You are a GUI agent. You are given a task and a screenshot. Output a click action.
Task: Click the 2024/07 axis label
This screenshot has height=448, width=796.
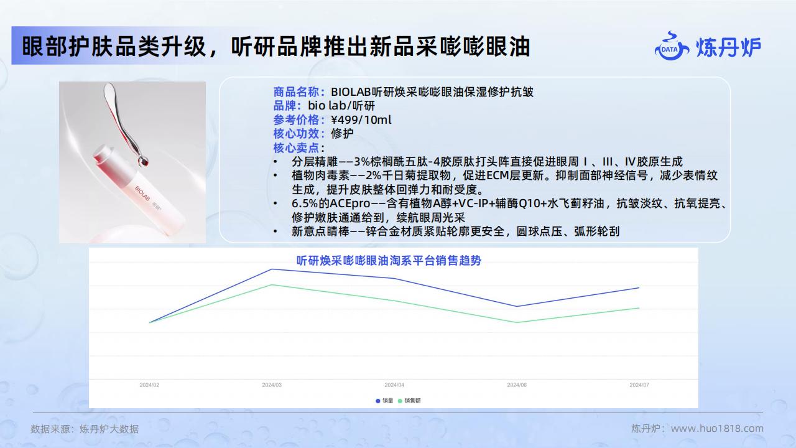pyautogui.click(x=639, y=385)
